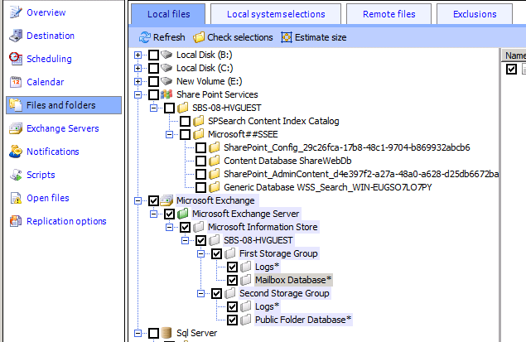Select the Logs* item under First Storage Group
The height and width of the screenshot is (342, 526).
click(x=267, y=267)
